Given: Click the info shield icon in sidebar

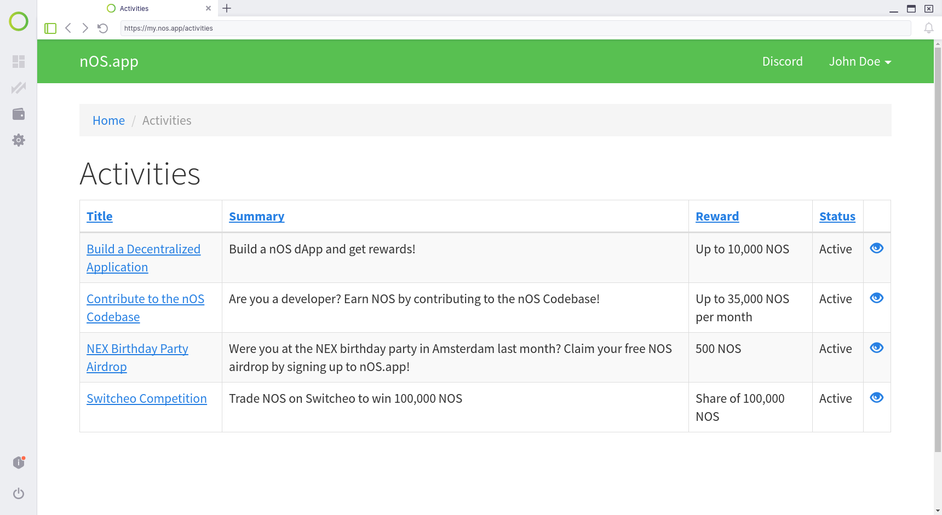Looking at the screenshot, I should (x=19, y=463).
